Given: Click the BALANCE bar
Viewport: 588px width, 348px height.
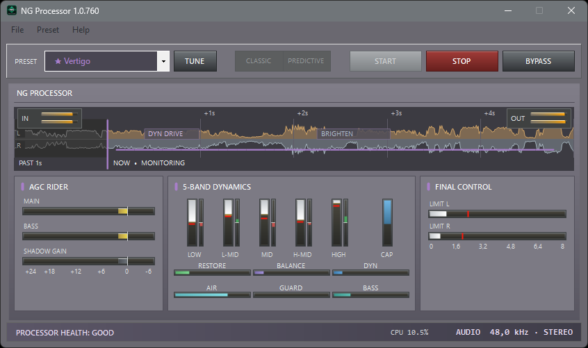Looking at the screenshot, I should pos(291,273).
